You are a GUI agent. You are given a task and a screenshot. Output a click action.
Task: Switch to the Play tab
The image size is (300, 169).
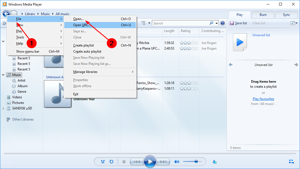(239, 15)
